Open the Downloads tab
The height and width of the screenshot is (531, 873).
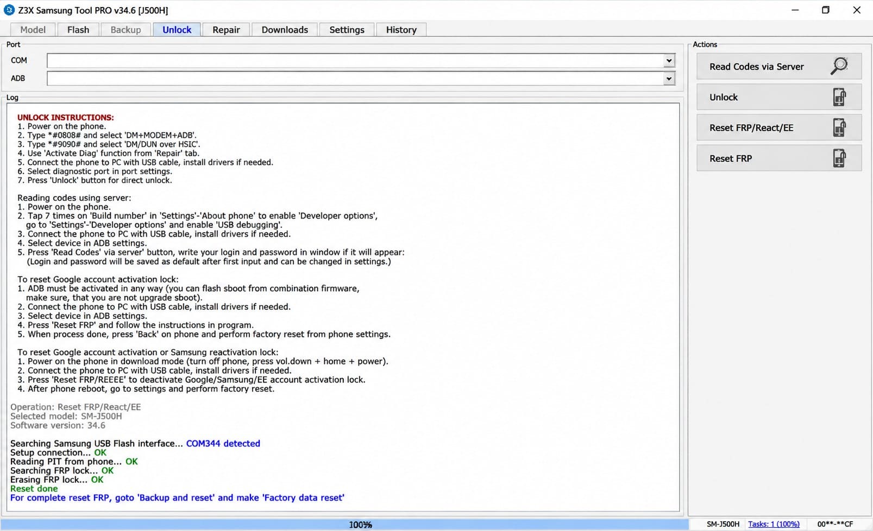click(x=285, y=30)
